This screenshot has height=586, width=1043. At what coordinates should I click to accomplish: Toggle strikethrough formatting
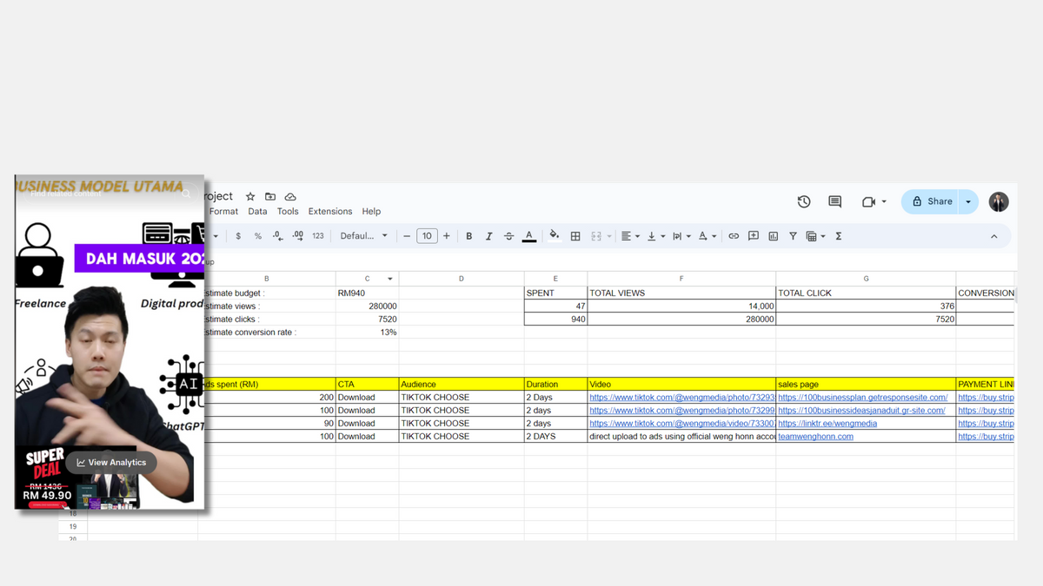508,236
